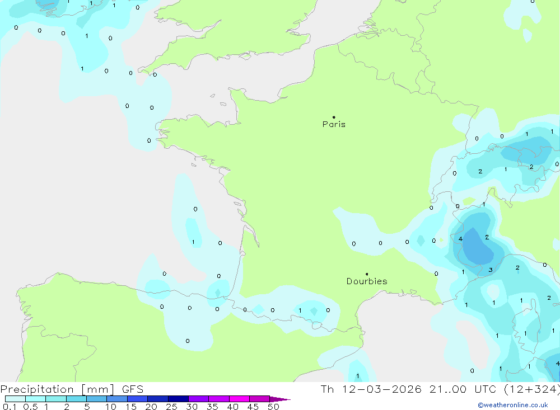
Task: Click the Dourbies location dot marker
Action: (367, 274)
